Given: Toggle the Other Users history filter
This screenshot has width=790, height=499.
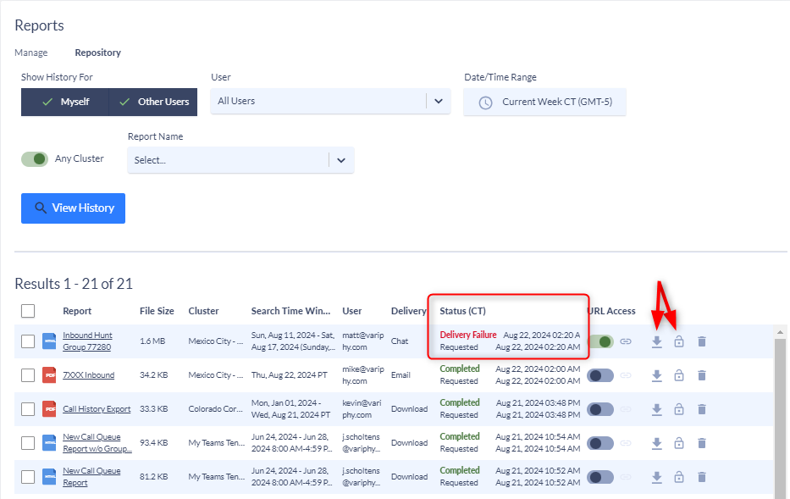Looking at the screenshot, I should pos(153,102).
